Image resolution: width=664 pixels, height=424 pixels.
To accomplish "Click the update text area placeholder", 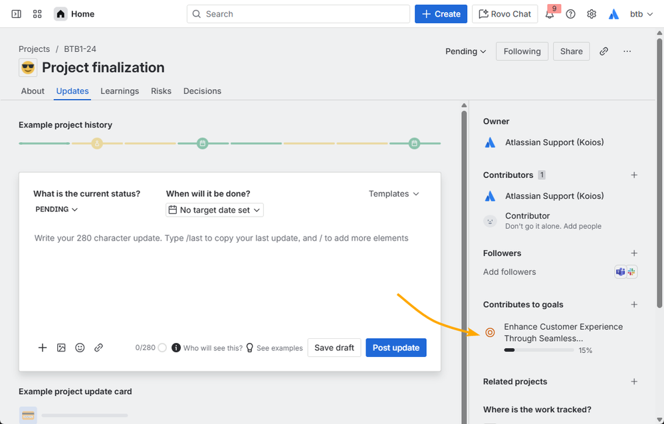I will click(221, 238).
